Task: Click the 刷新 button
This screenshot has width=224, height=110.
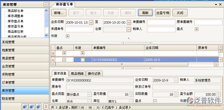Action: [145, 13]
